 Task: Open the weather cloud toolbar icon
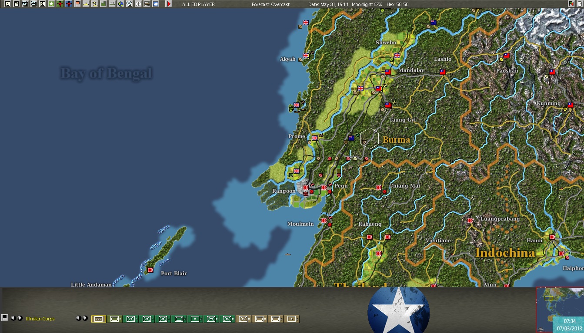[x=156, y=4]
